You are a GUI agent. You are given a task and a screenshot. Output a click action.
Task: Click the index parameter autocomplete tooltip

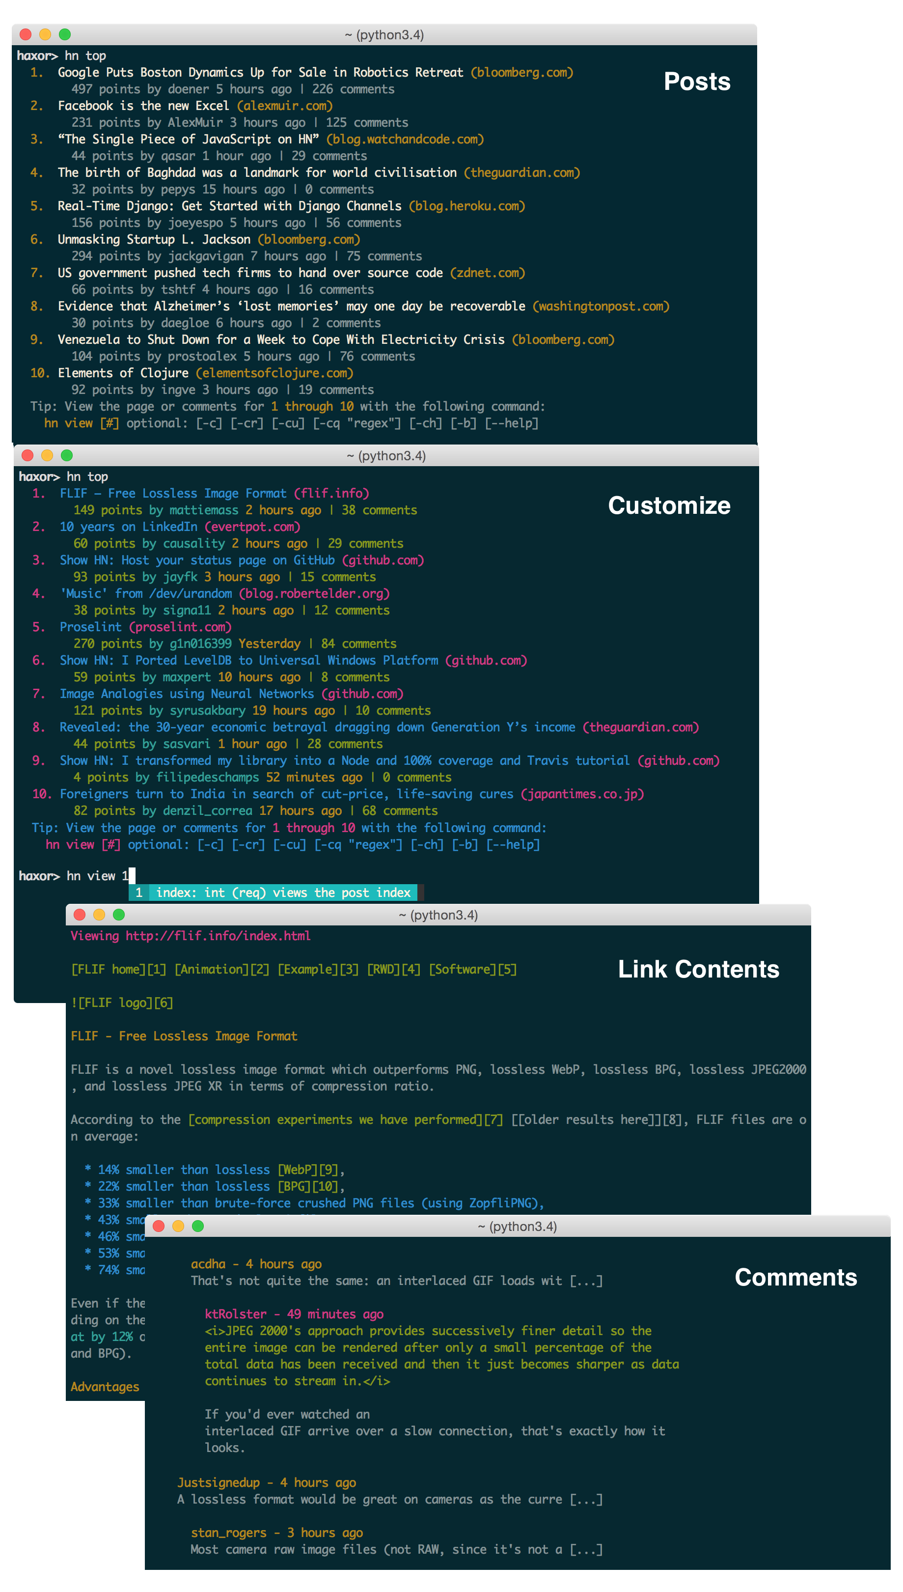pos(273,892)
